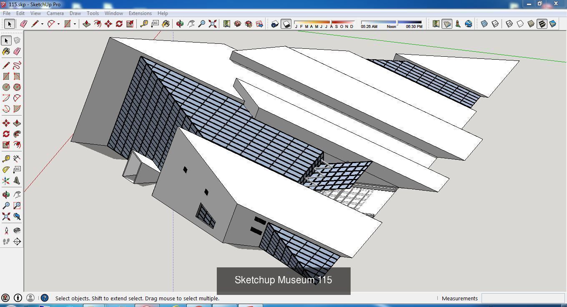The width and height of the screenshot is (567, 307).
Task: Choose the Look Around eye tool
Action: [17, 231]
